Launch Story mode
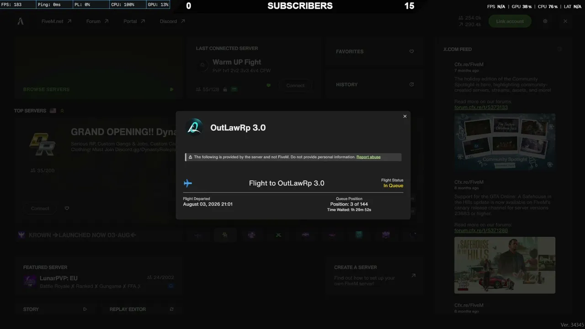Screen dimensions: 585x329 (55, 309)
